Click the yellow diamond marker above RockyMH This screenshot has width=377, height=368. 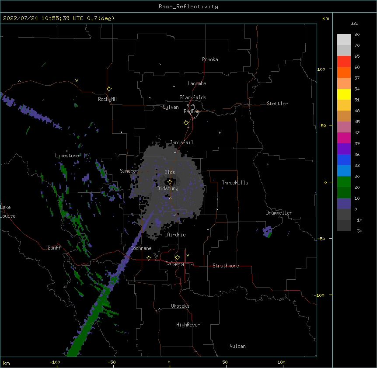pyautogui.click(x=109, y=89)
